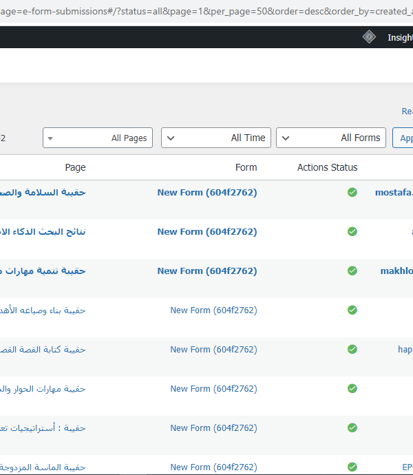Open New Form link in حقيبة مهارات الحوار row
Viewport: 413px width, 475px height.
click(213, 389)
